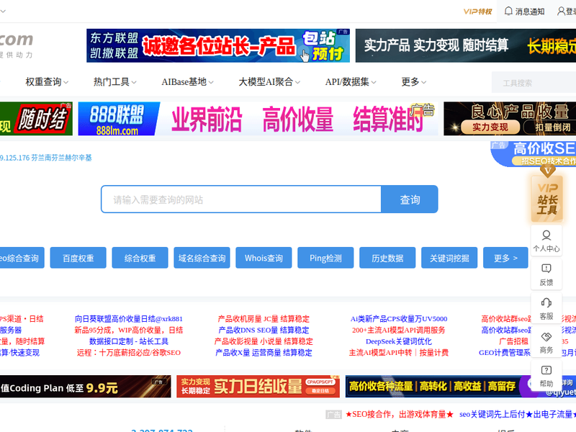
Task: Select the 百度权重 tab button
Action: pyautogui.click(x=78, y=258)
